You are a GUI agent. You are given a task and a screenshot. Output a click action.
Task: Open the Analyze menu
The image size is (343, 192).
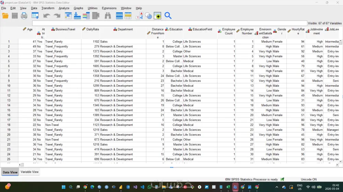pyautogui.click(x=64, y=8)
